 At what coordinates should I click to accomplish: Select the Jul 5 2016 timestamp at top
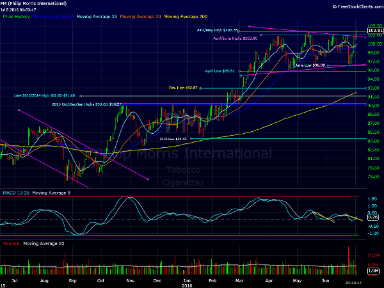coord(18,10)
